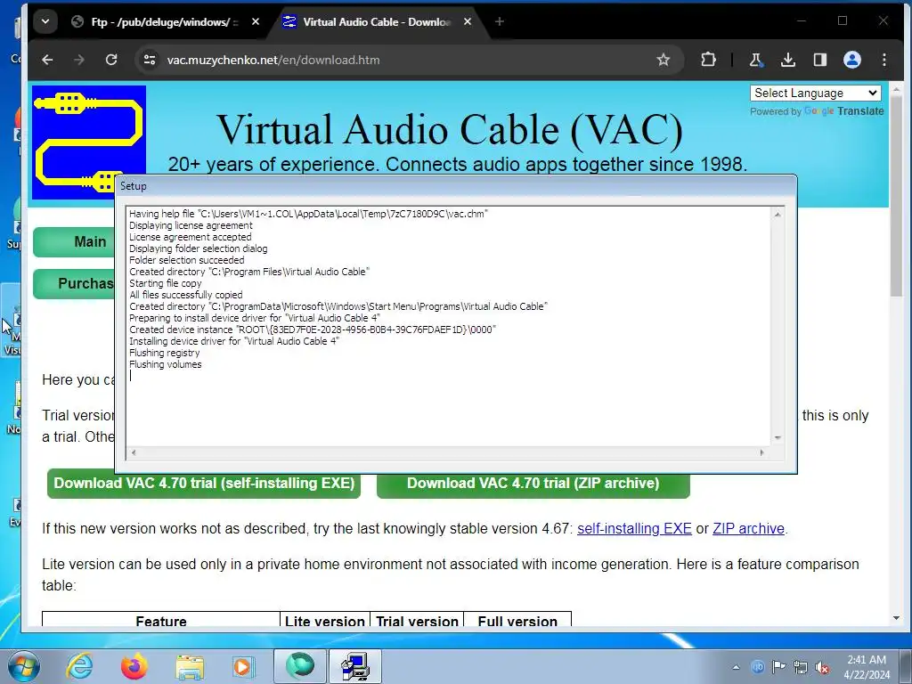The width and height of the screenshot is (912, 684).
Task: Reload the VAC download page
Action: (x=111, y=60)
